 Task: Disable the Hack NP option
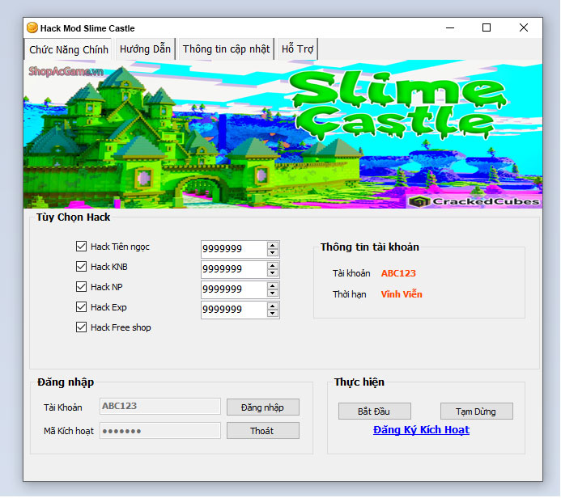tap(81, 286)
